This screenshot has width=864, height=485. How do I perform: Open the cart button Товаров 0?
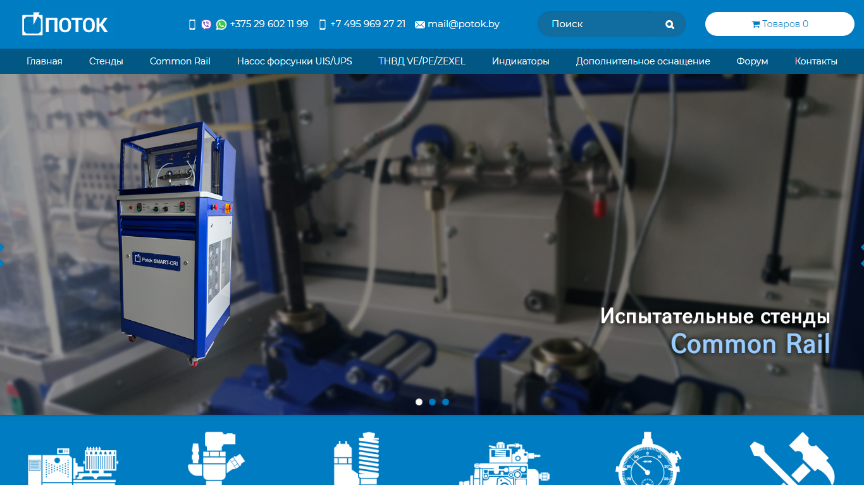point(780,24)
